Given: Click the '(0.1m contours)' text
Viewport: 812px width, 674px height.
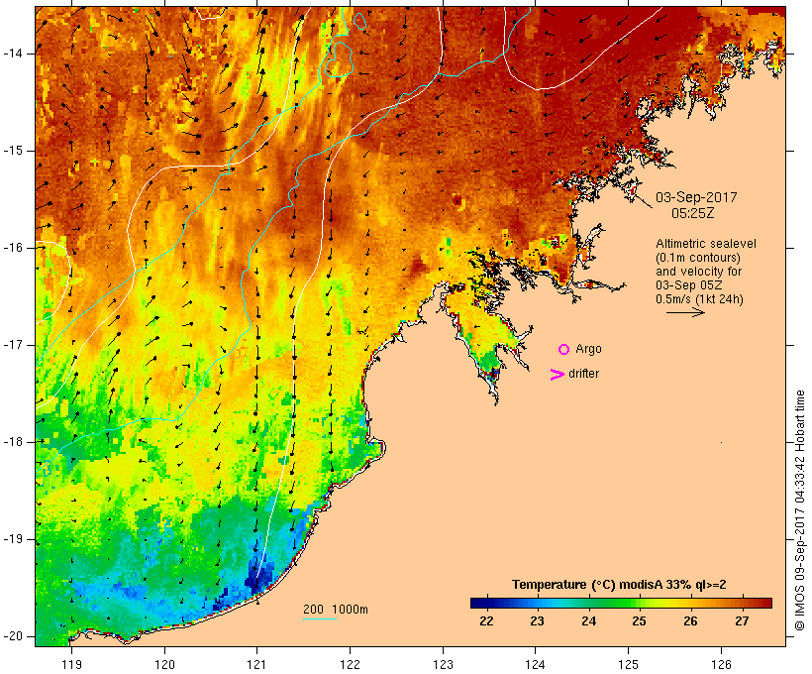Looking at the screenshot, I should [698, 258].
